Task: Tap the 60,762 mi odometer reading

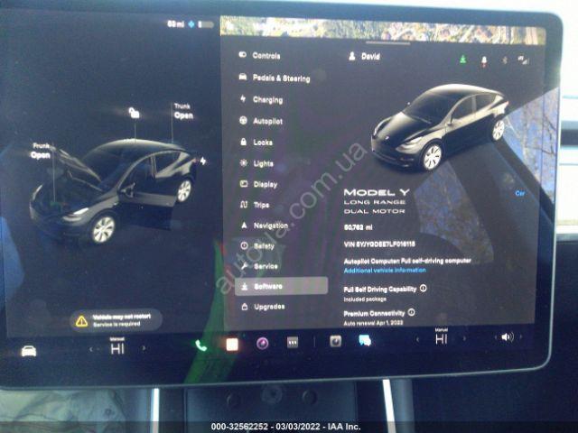Action: point(358,227)
